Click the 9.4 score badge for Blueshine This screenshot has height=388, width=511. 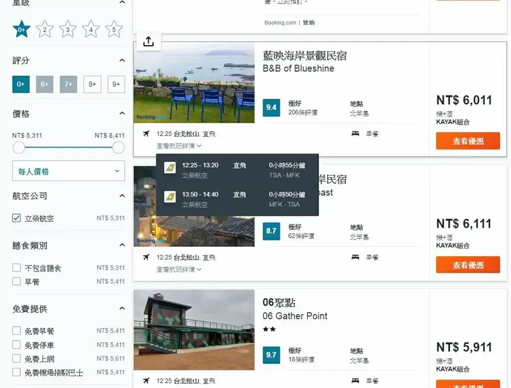271,108
